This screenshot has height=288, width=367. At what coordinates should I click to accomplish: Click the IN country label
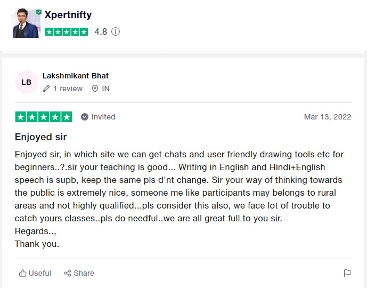coord(105,89)
